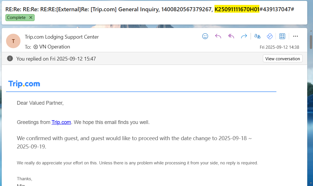Open the More actions ellipsis menu

coord(295,36)
